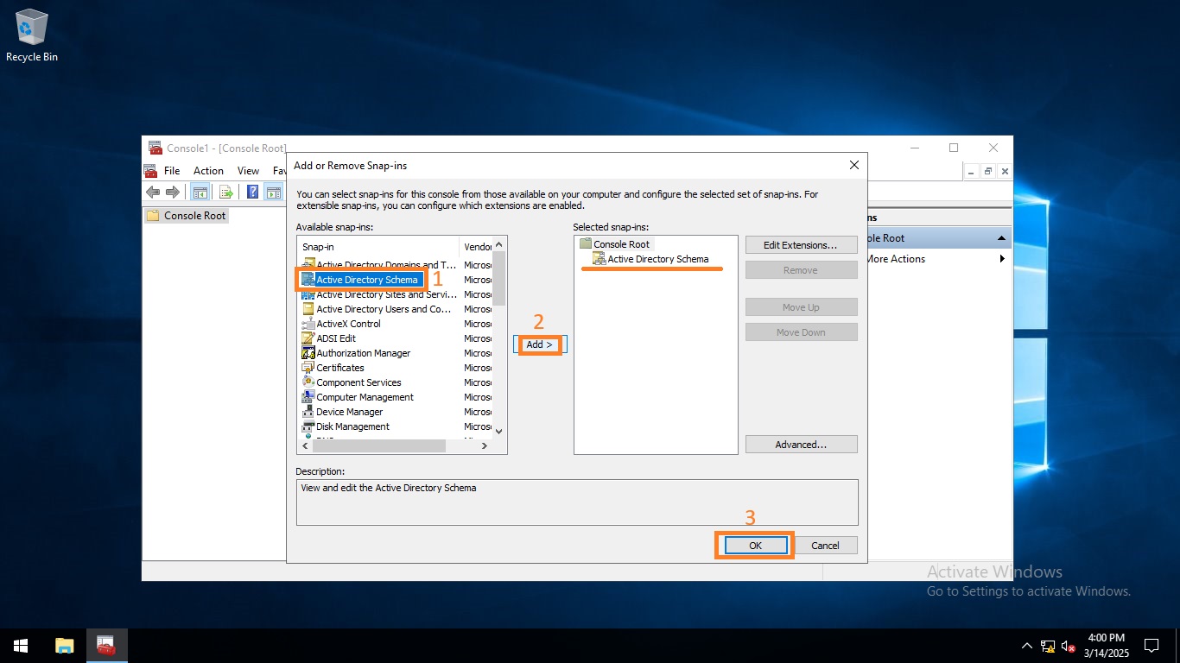Toggle Show/Hide Console Tree toolbar icon
1180x663 pixels.
click(x=200, y=193)
